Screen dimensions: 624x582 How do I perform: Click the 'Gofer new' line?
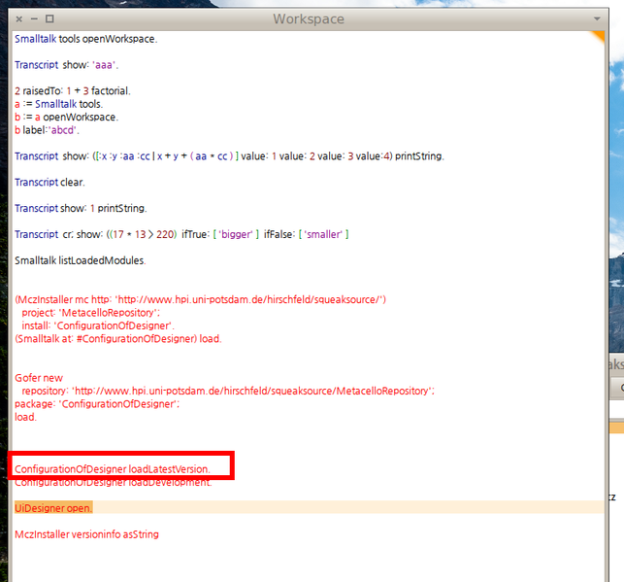39,378
